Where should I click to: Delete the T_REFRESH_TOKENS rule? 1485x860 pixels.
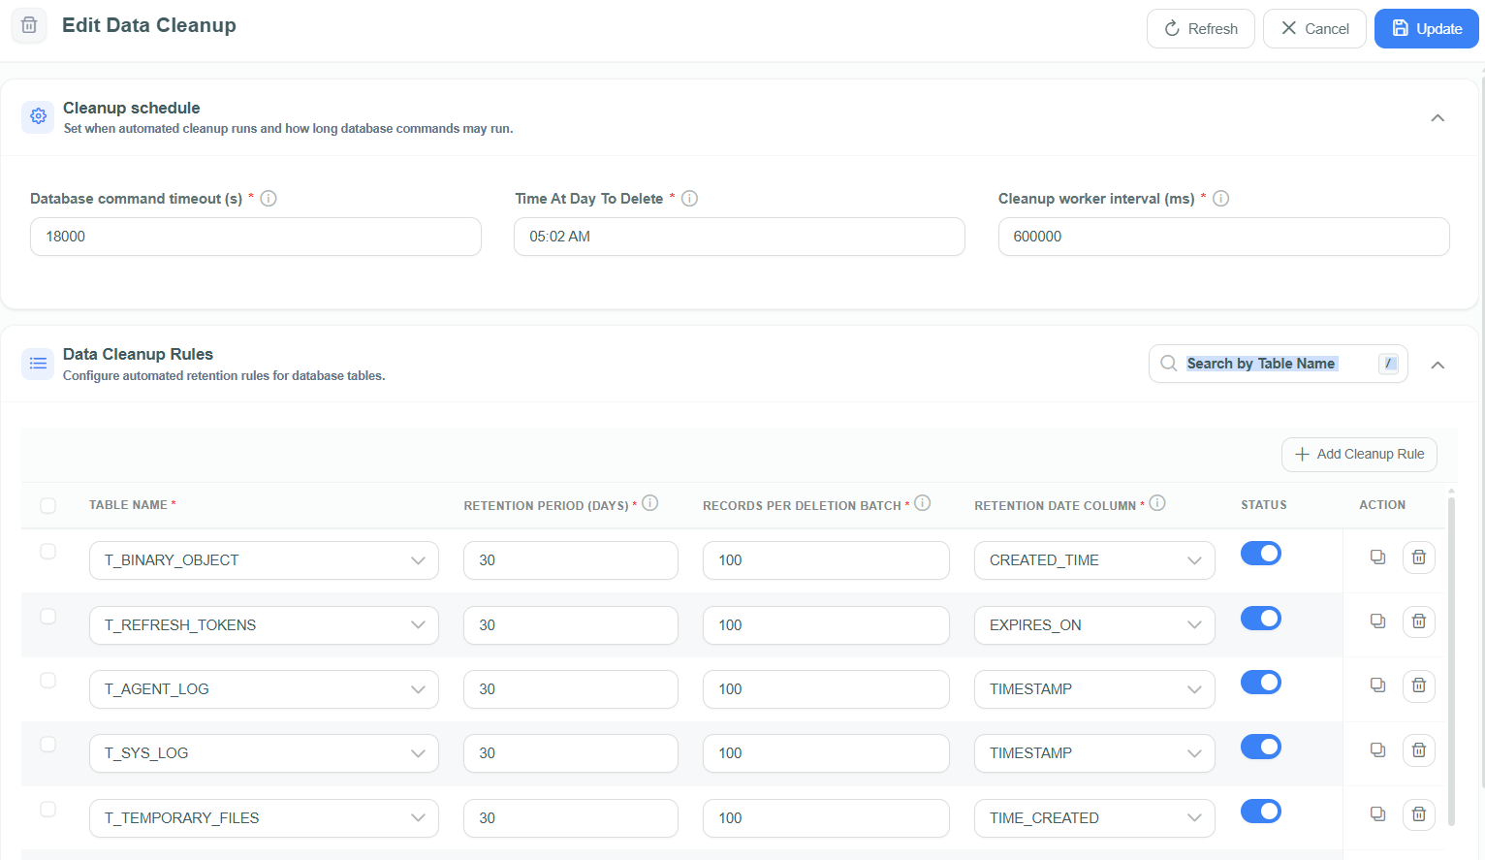[1419, 621]
